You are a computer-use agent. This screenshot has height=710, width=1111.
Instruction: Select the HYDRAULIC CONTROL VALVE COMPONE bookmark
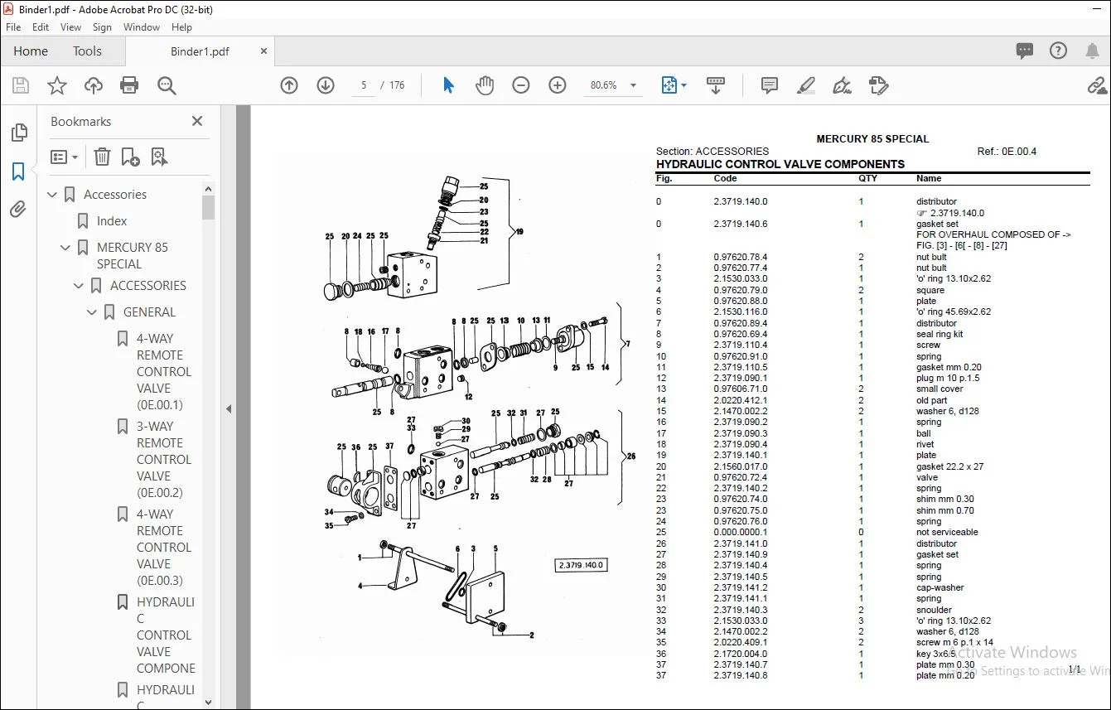(166, 635)
